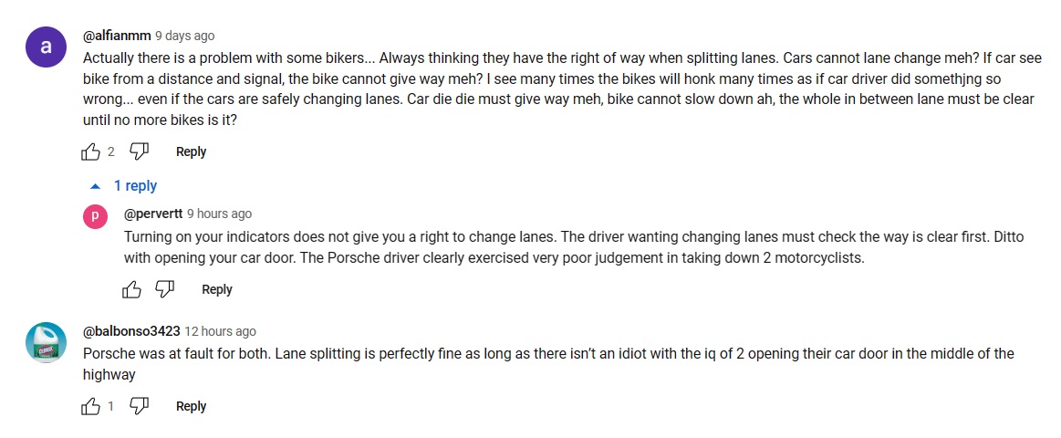Viewport: 1061px width, 438px height.
Task: Dislike the @balbonso3423 comment
Action: point(139,406)
